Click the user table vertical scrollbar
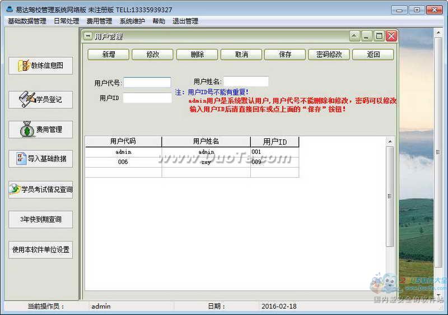Screen dimensions: 448x315 coord(390,196)
